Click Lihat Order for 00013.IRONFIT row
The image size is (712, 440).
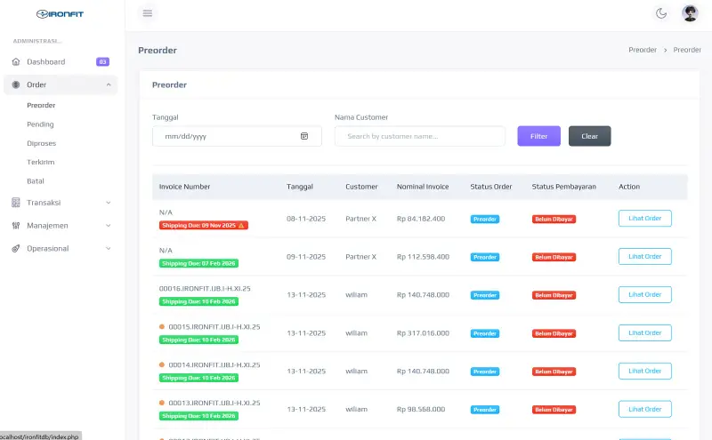tap(644, 409)
